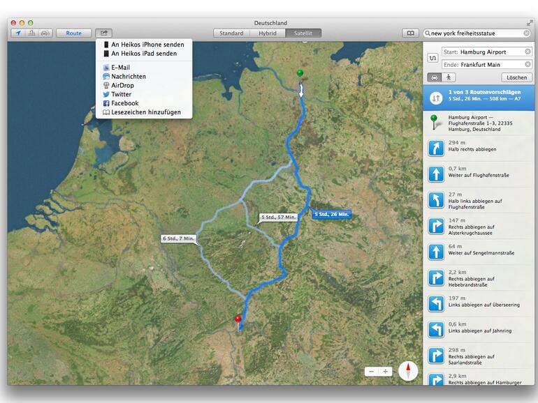Viewport: 538px width, 403px height.
Task: Zoom out with the minus button
Action: pos(371,372)
